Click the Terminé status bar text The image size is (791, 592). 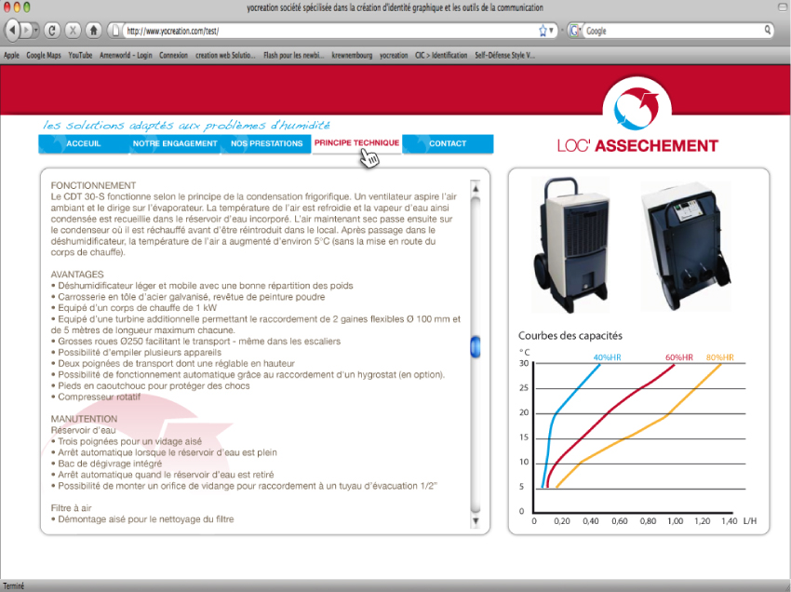(14, 585)
